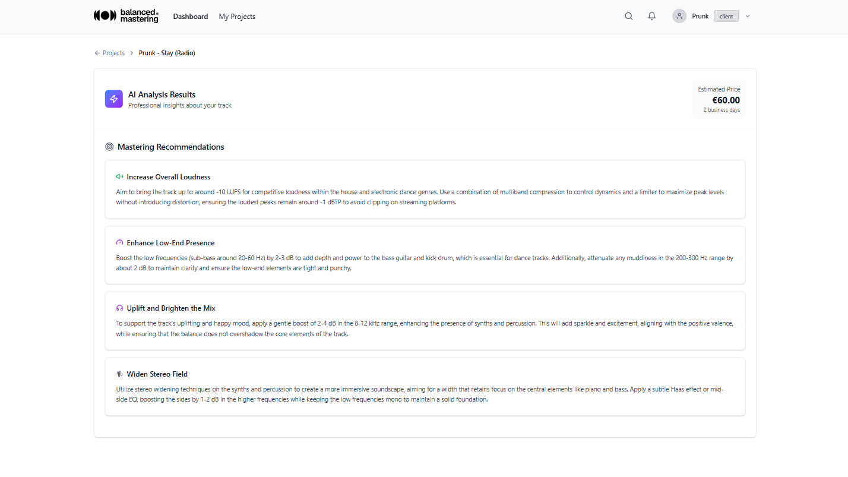Click the Mastering Recommendations target icon
Viewport: 848px width, 477px height.
pos(108,147)
